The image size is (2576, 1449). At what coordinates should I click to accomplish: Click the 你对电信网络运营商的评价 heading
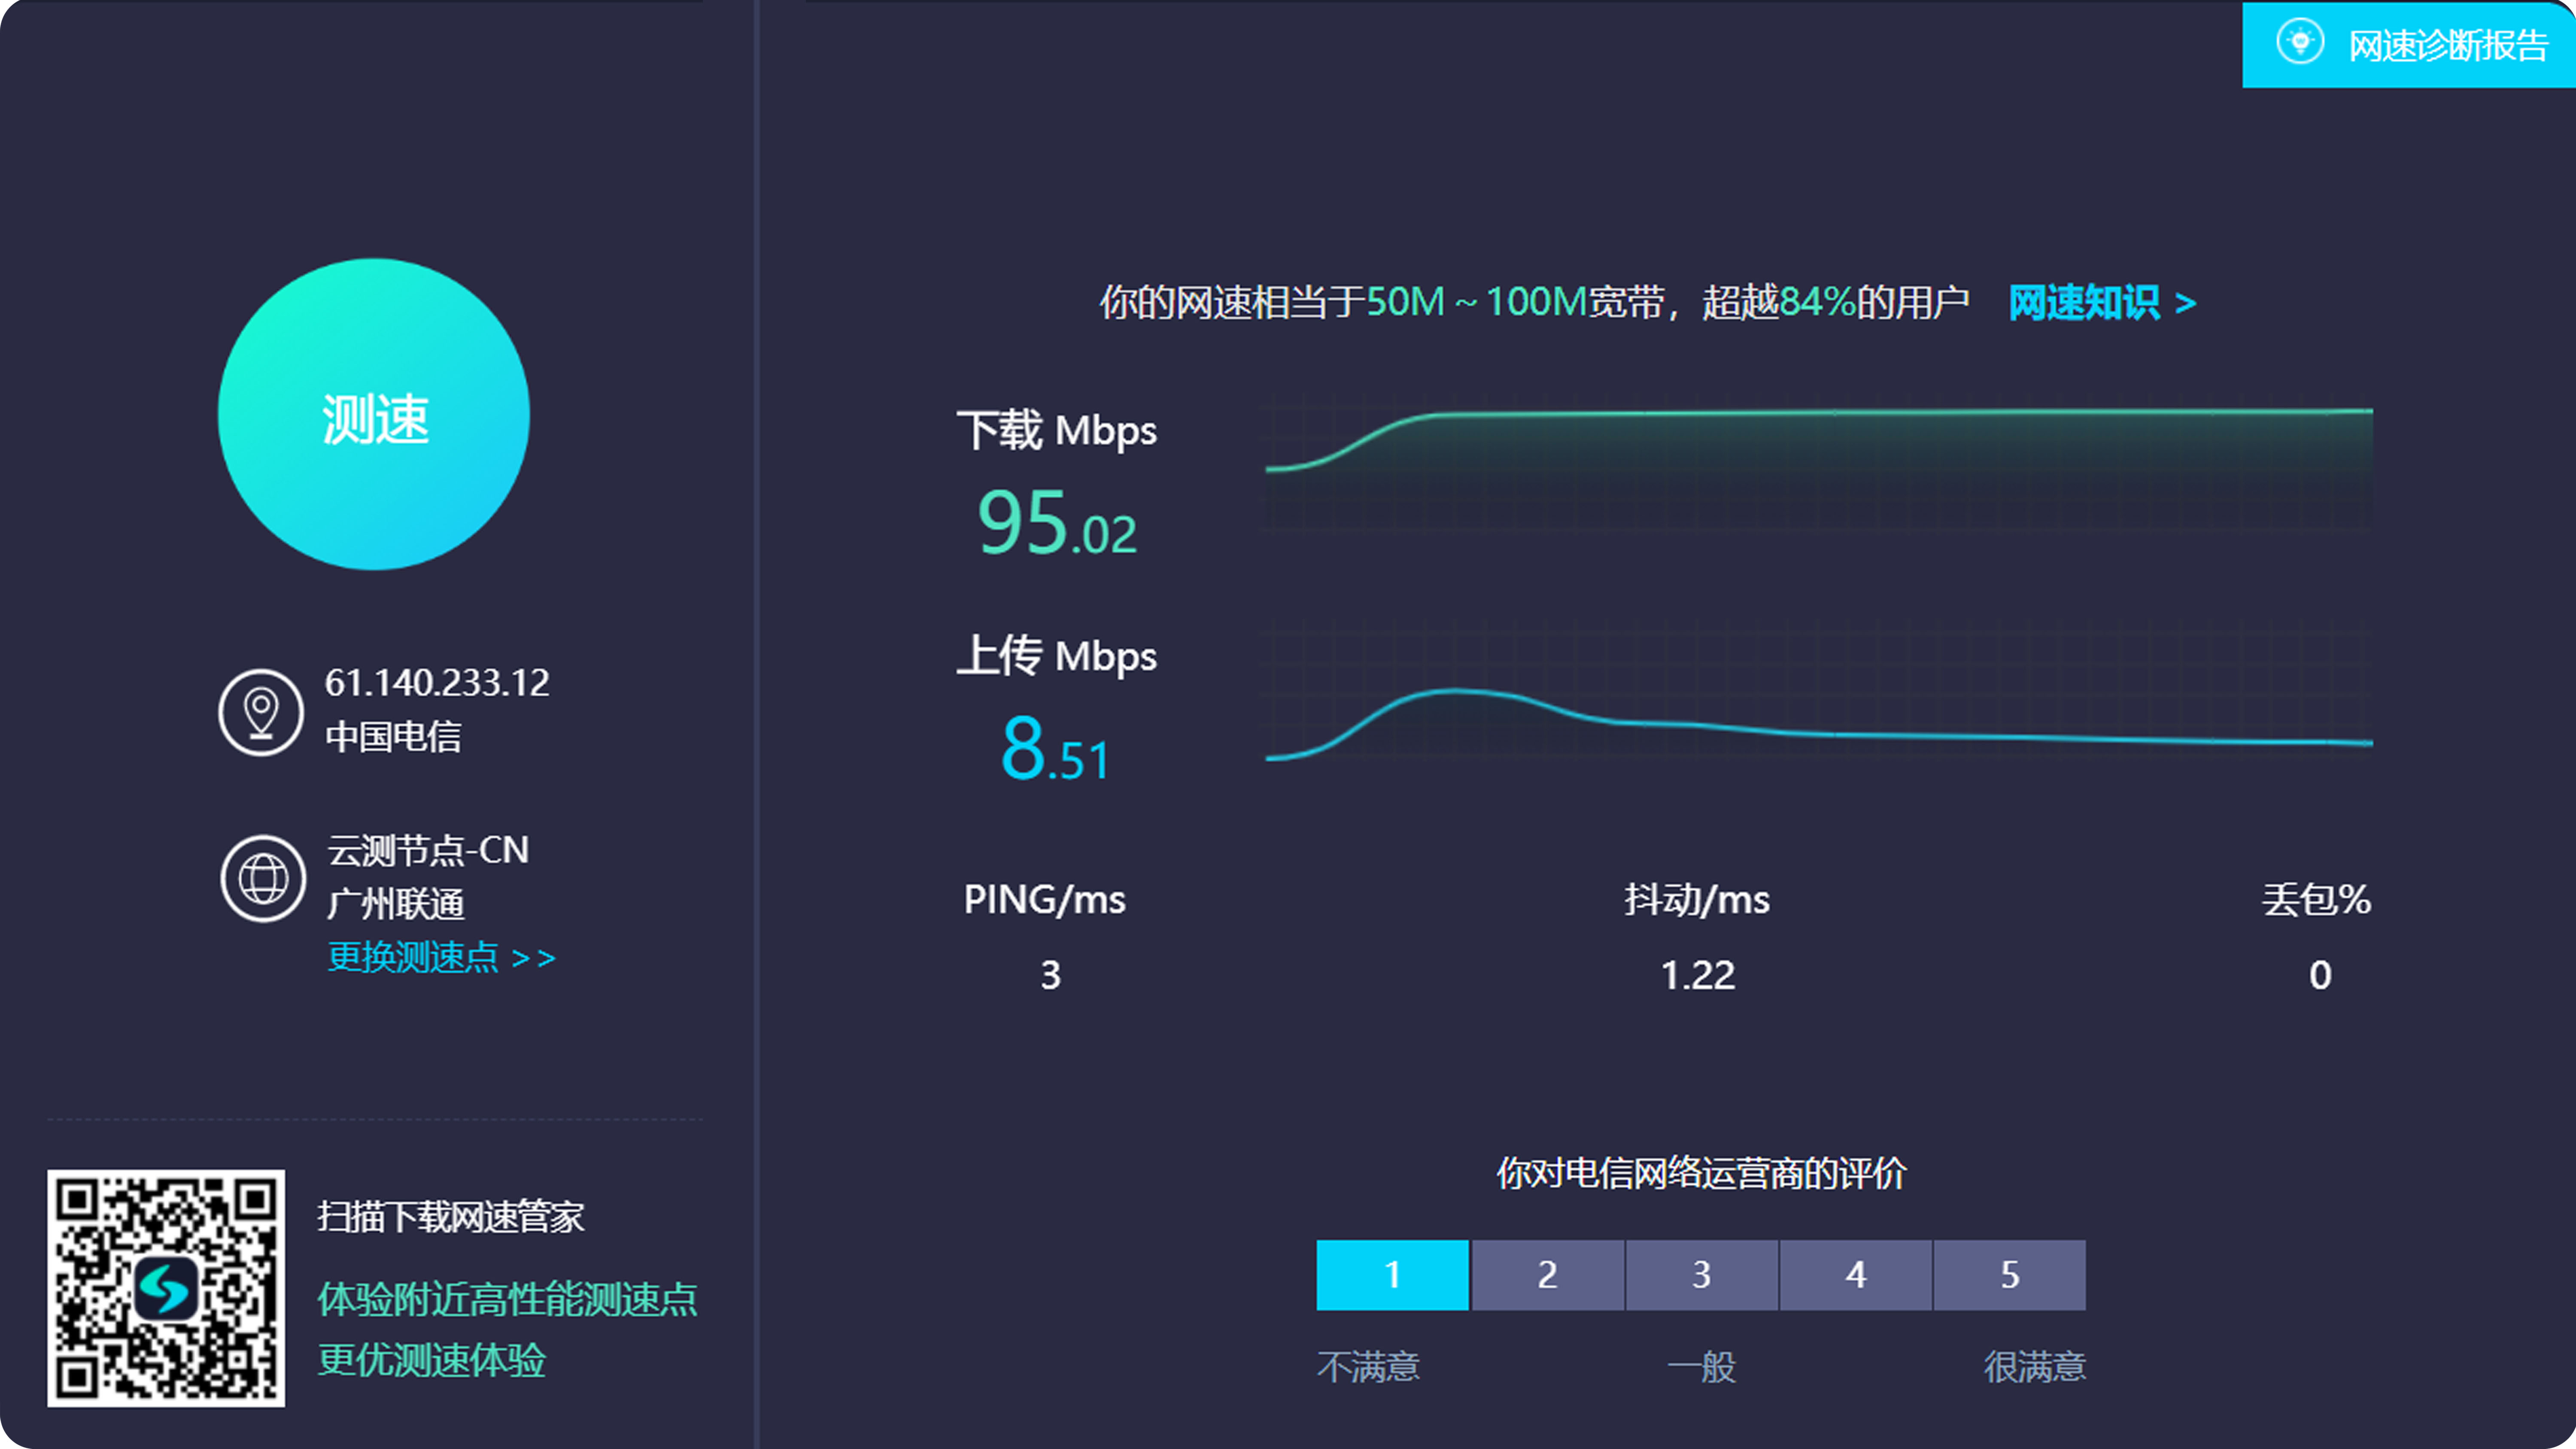(1701, 1173)
